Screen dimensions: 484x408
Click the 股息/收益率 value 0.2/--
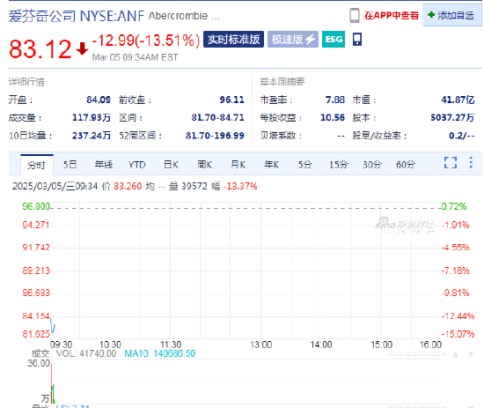click(x=461, y=136)
